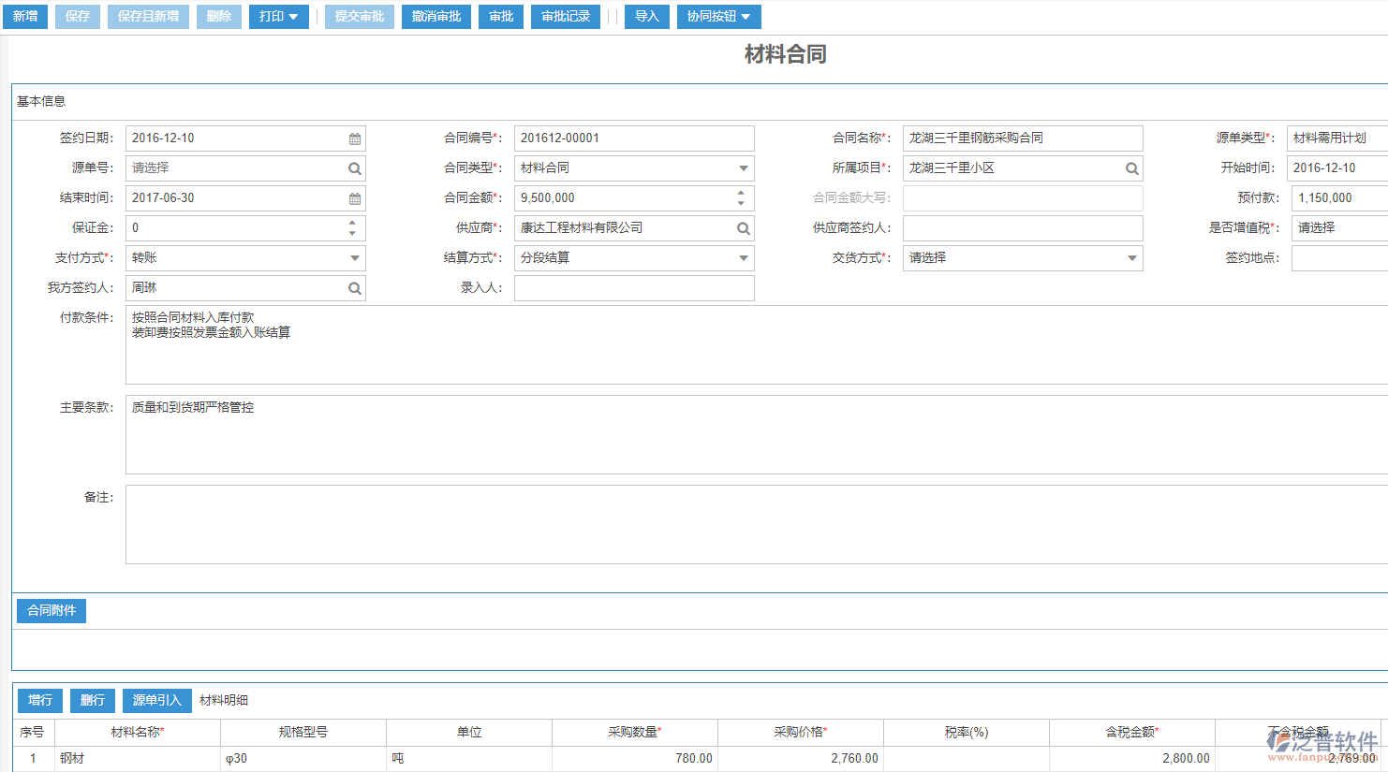This screenshot has height=772, width=1388.
Task: Click the 源单号 search icon
Action: [355, 168]
